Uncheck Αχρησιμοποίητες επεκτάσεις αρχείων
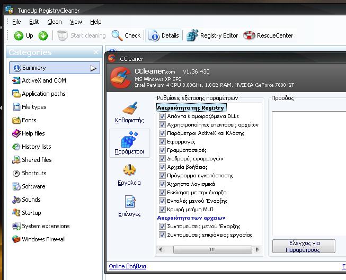 point(162,125)
